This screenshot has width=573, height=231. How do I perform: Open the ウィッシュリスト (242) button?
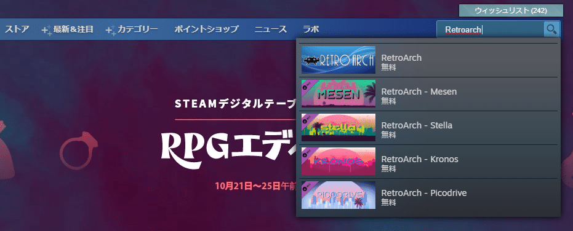[x=511, y=10]
